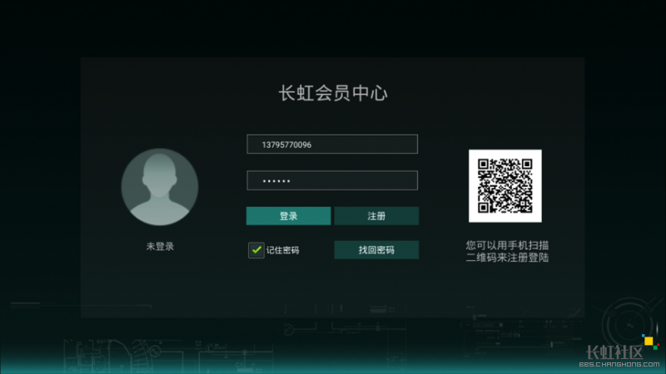Viewport: 666px width, 374px height.
Task: Click the 长虹会员中心 title text
Action: click(x=332, y=93)
